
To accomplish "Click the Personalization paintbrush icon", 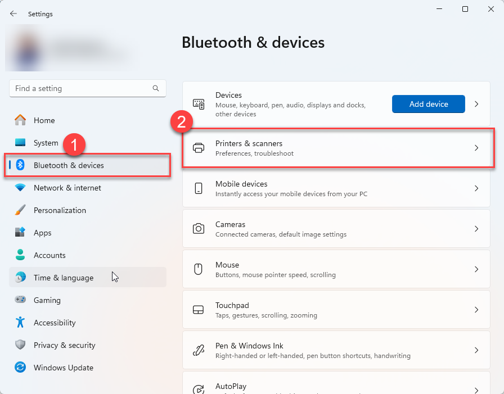I will tap(20, 210).
